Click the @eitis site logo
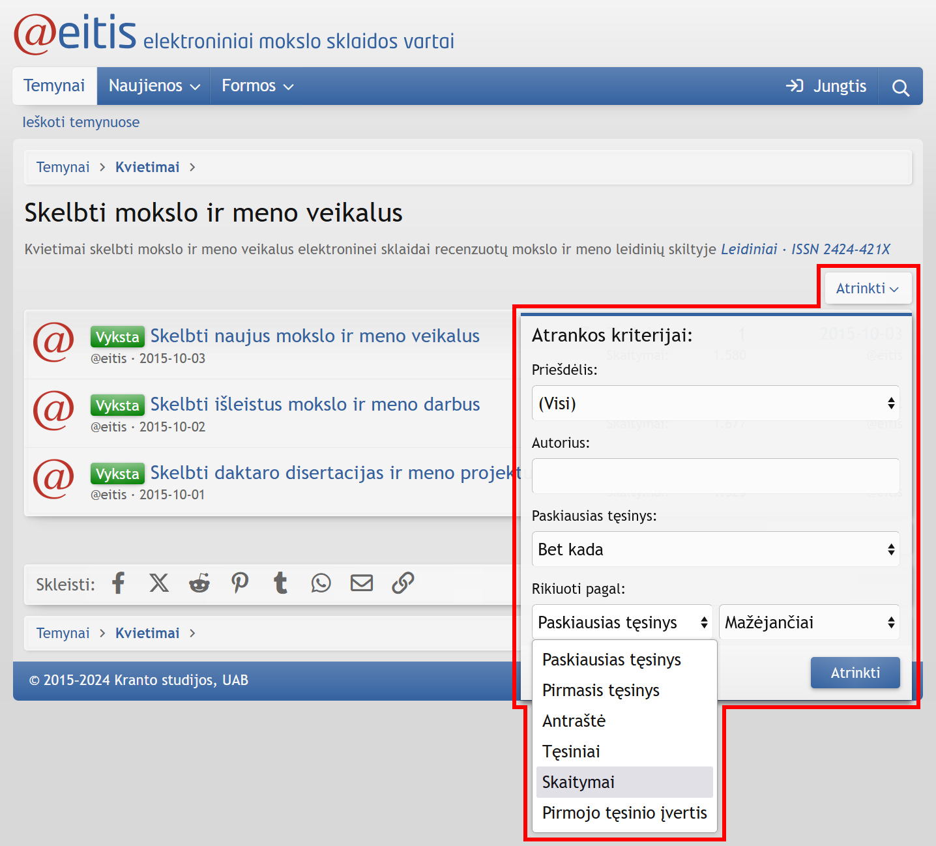This screenshot has width=936, height=846. point(75,34)
